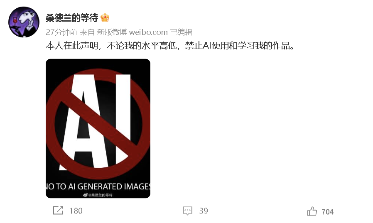Show the 39 comments count
This screenshot has height=223, width=373.
point(204,211)
